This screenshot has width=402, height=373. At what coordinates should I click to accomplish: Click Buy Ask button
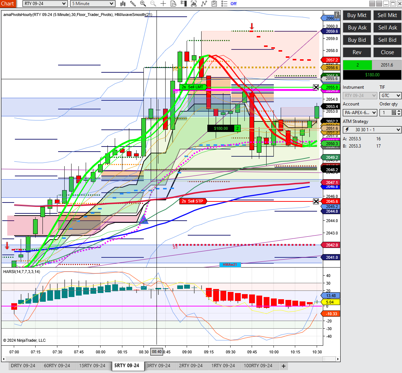tap(357, 28)
